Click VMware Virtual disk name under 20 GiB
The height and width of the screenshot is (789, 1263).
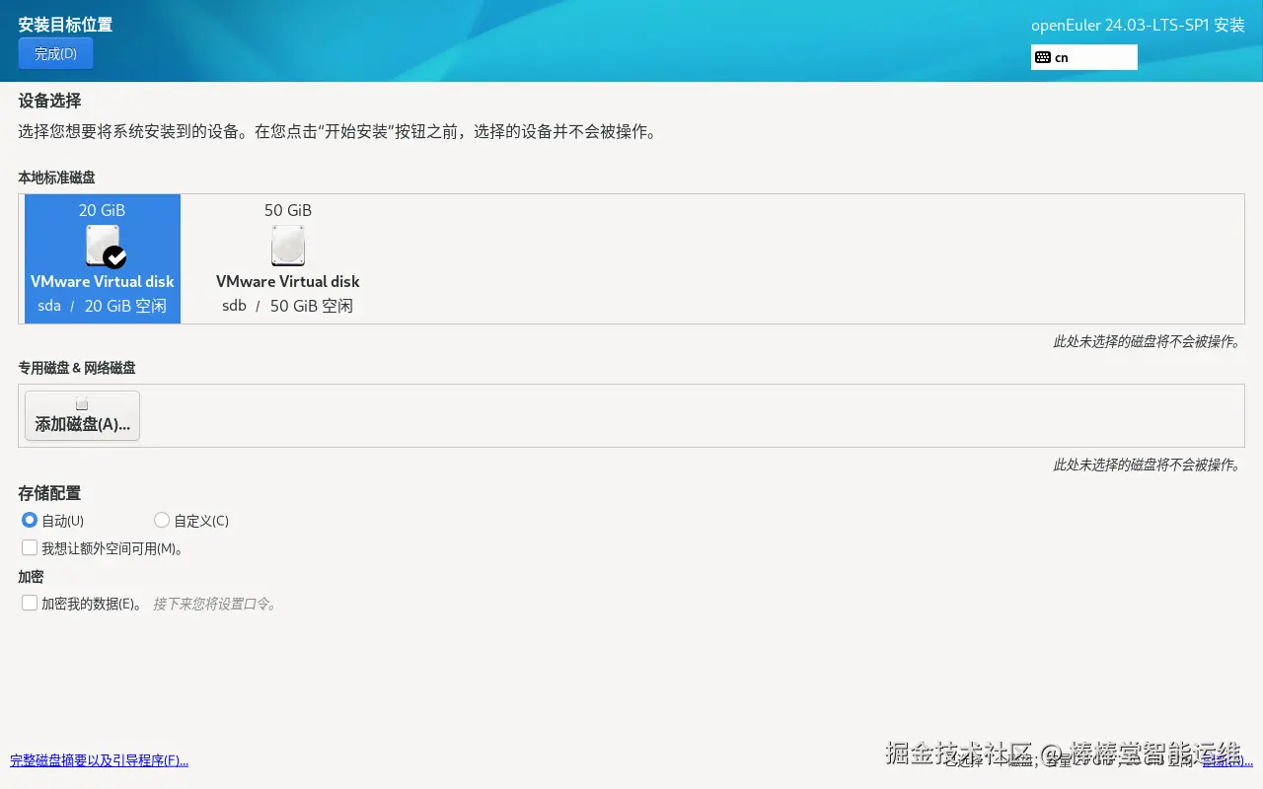(x=103, y=281)
